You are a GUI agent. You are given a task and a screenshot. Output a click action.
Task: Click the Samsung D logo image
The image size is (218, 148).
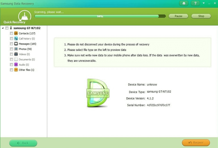(98, 93)
